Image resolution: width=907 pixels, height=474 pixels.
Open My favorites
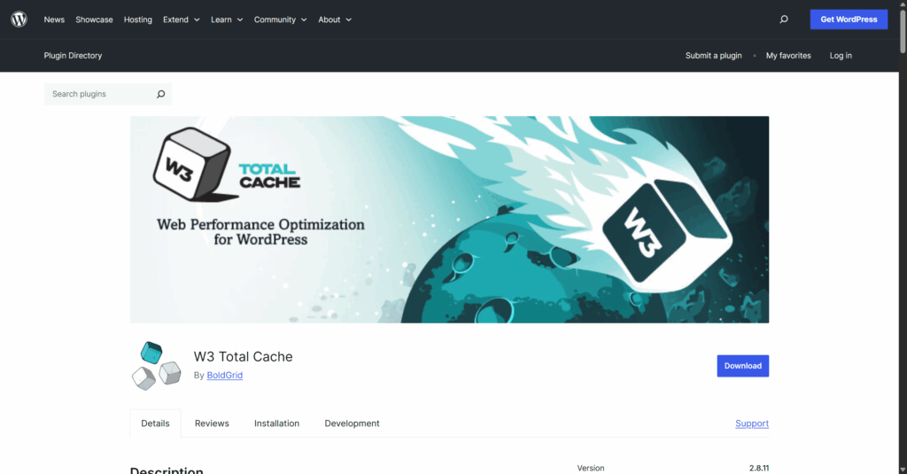pyautogui.click(x=788, y=56)
